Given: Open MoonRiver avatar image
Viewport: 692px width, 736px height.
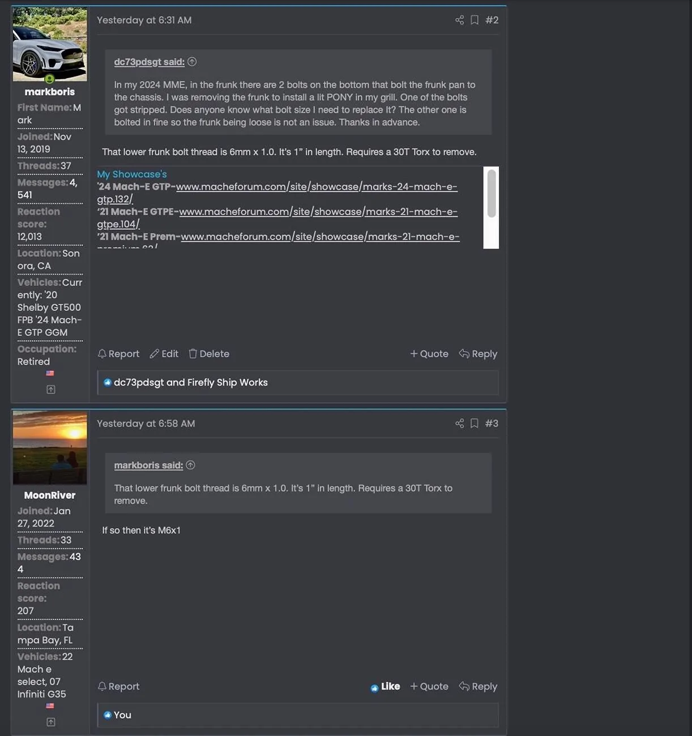Looking at the screenshot, I should click(50, 448).
